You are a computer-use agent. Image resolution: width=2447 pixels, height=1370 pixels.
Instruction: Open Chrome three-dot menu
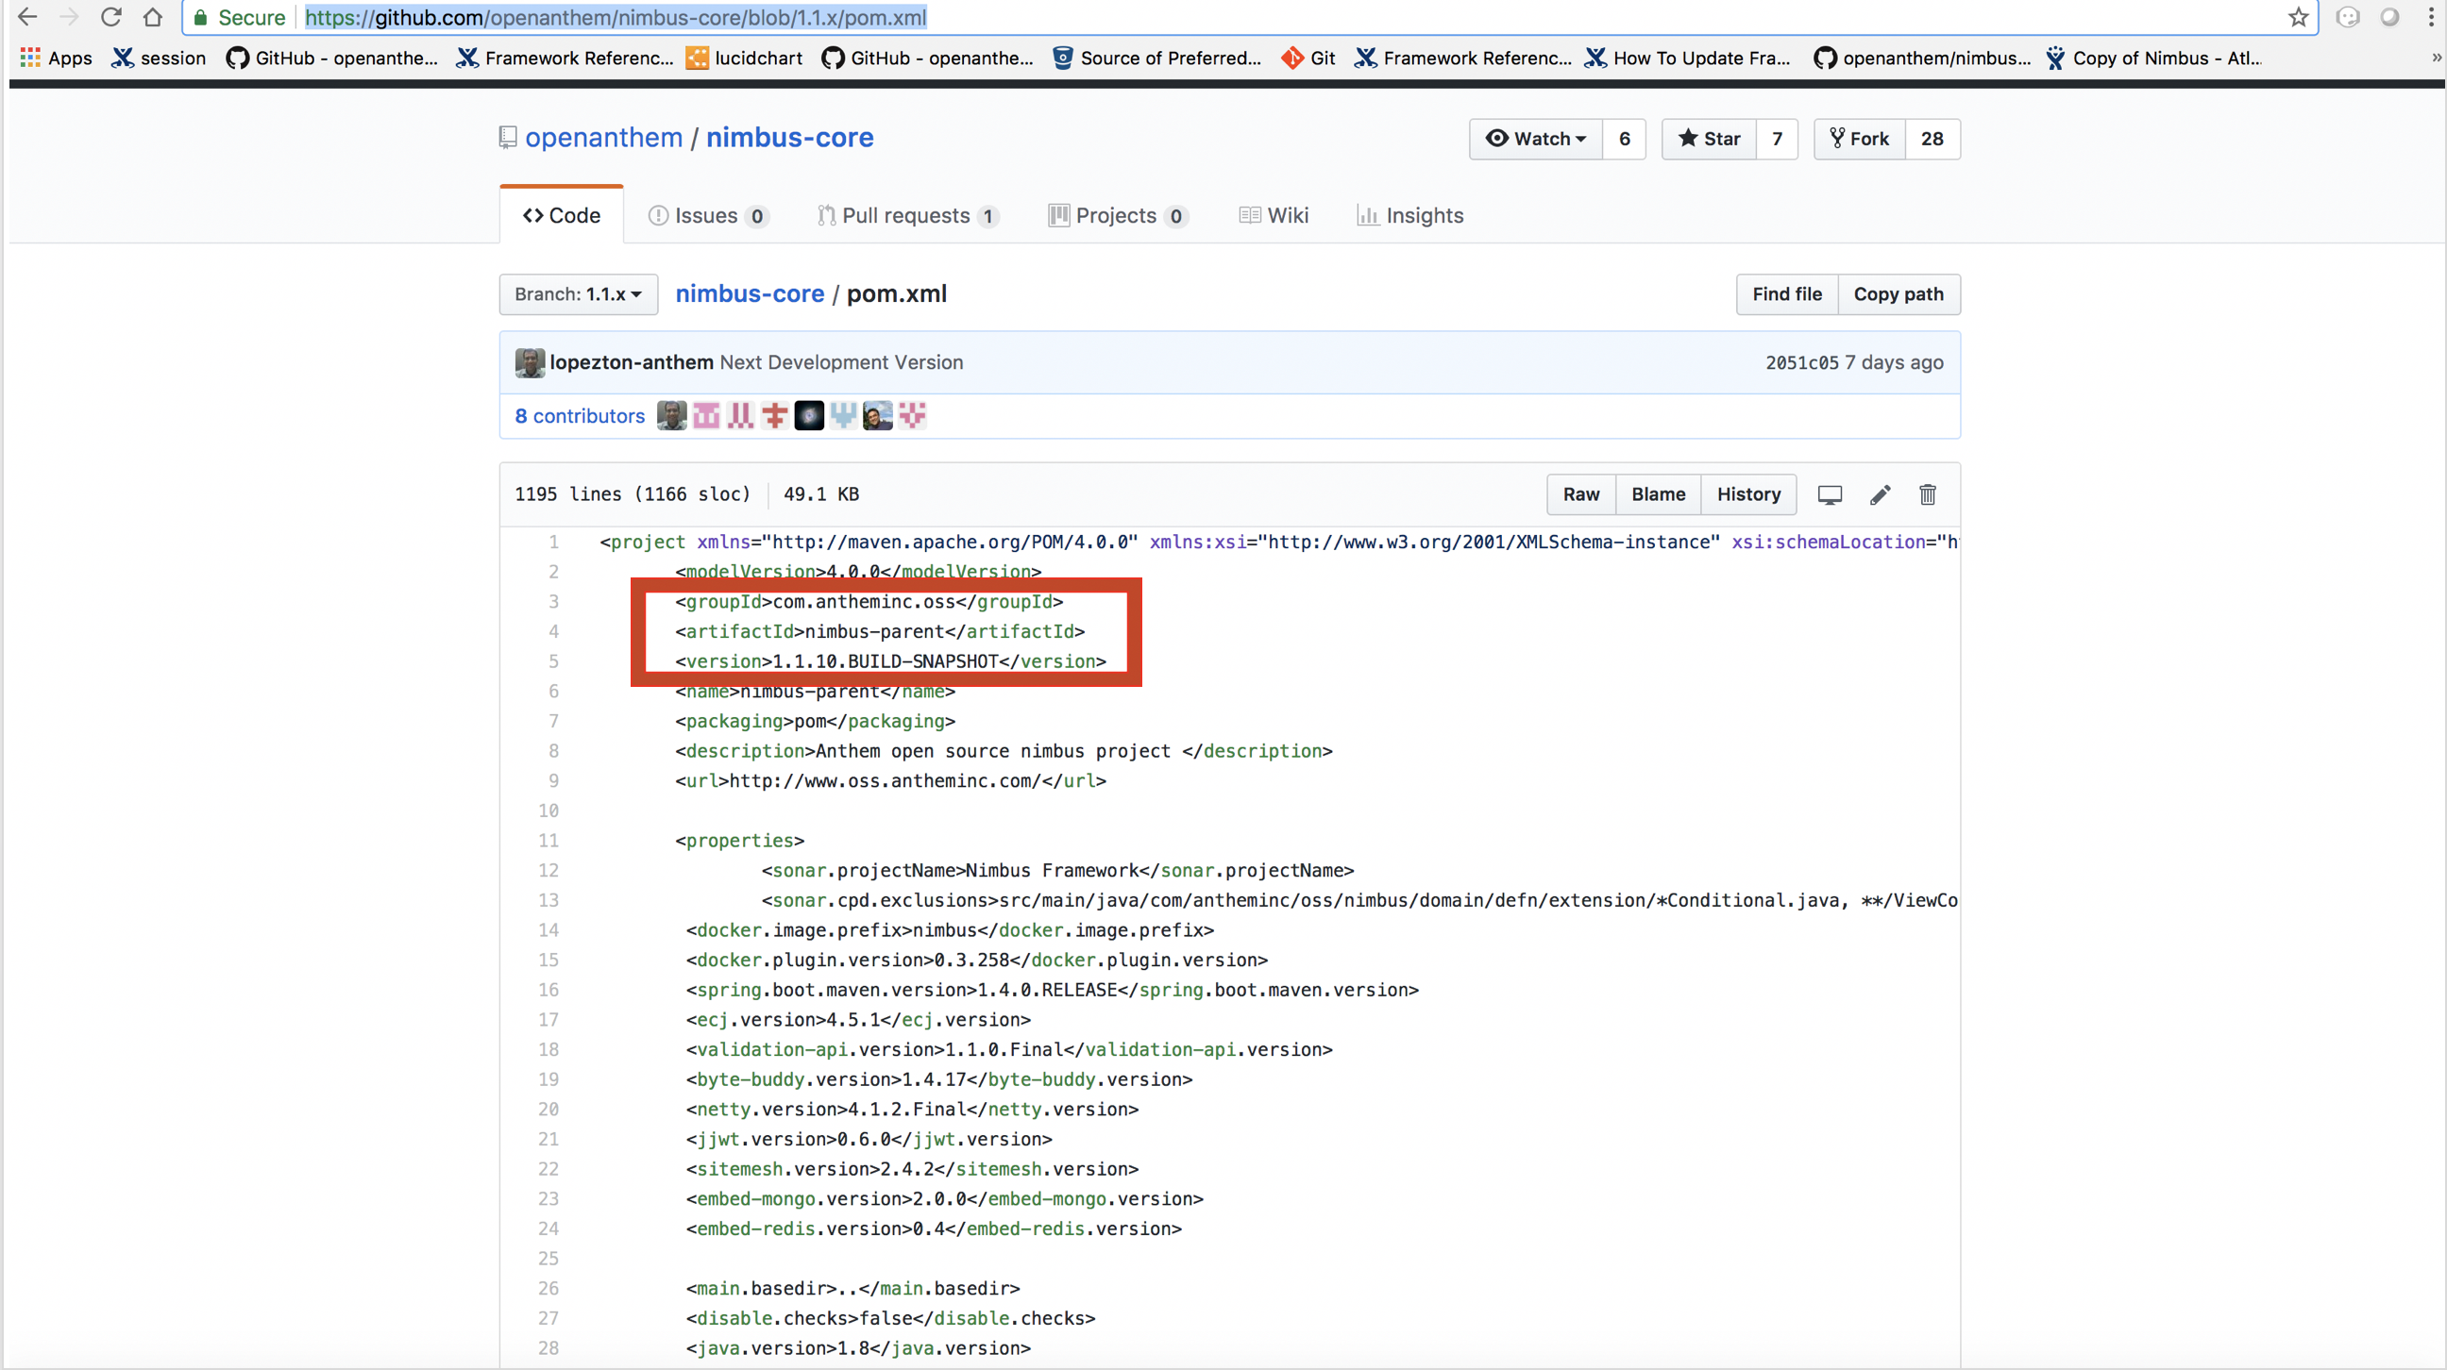(x=2432, y=17)
